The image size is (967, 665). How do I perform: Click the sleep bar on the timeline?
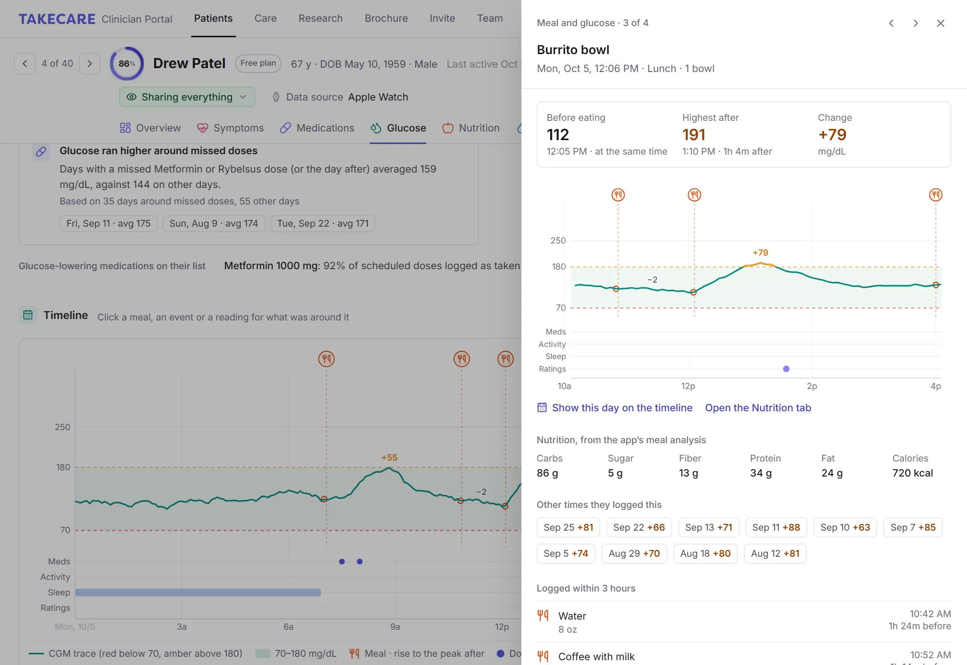[198, 592]
